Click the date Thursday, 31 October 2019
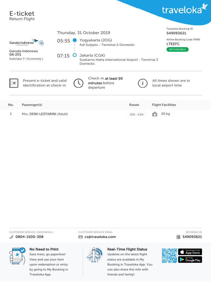The image size is (211, 282). [x=84, y=33]
